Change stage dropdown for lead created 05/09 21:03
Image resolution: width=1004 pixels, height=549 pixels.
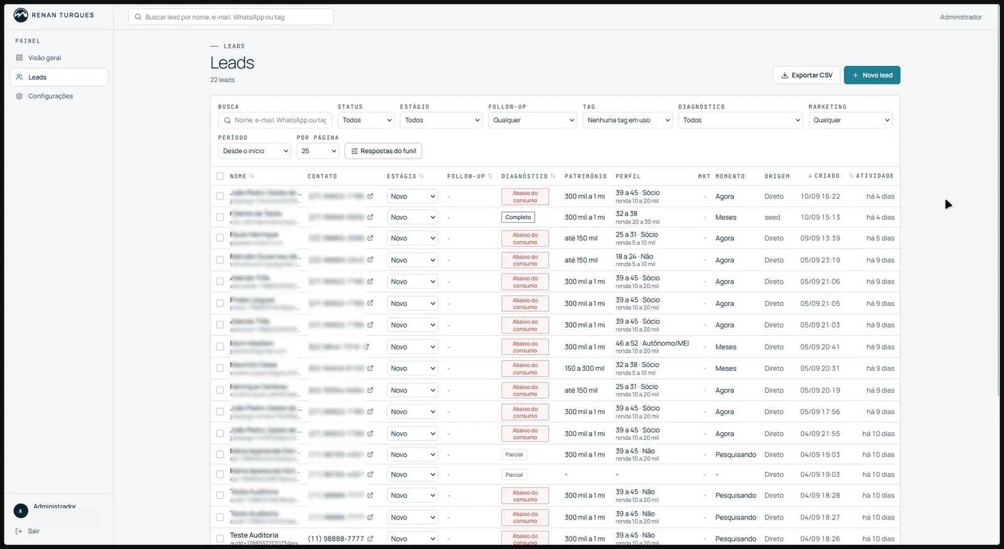[x=412, y=325]
